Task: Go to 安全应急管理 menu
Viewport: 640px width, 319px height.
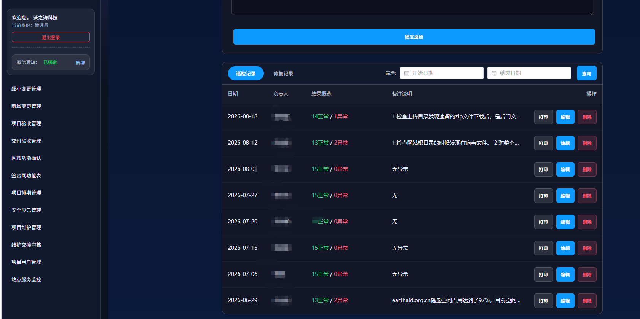Action: coord(26,210)
